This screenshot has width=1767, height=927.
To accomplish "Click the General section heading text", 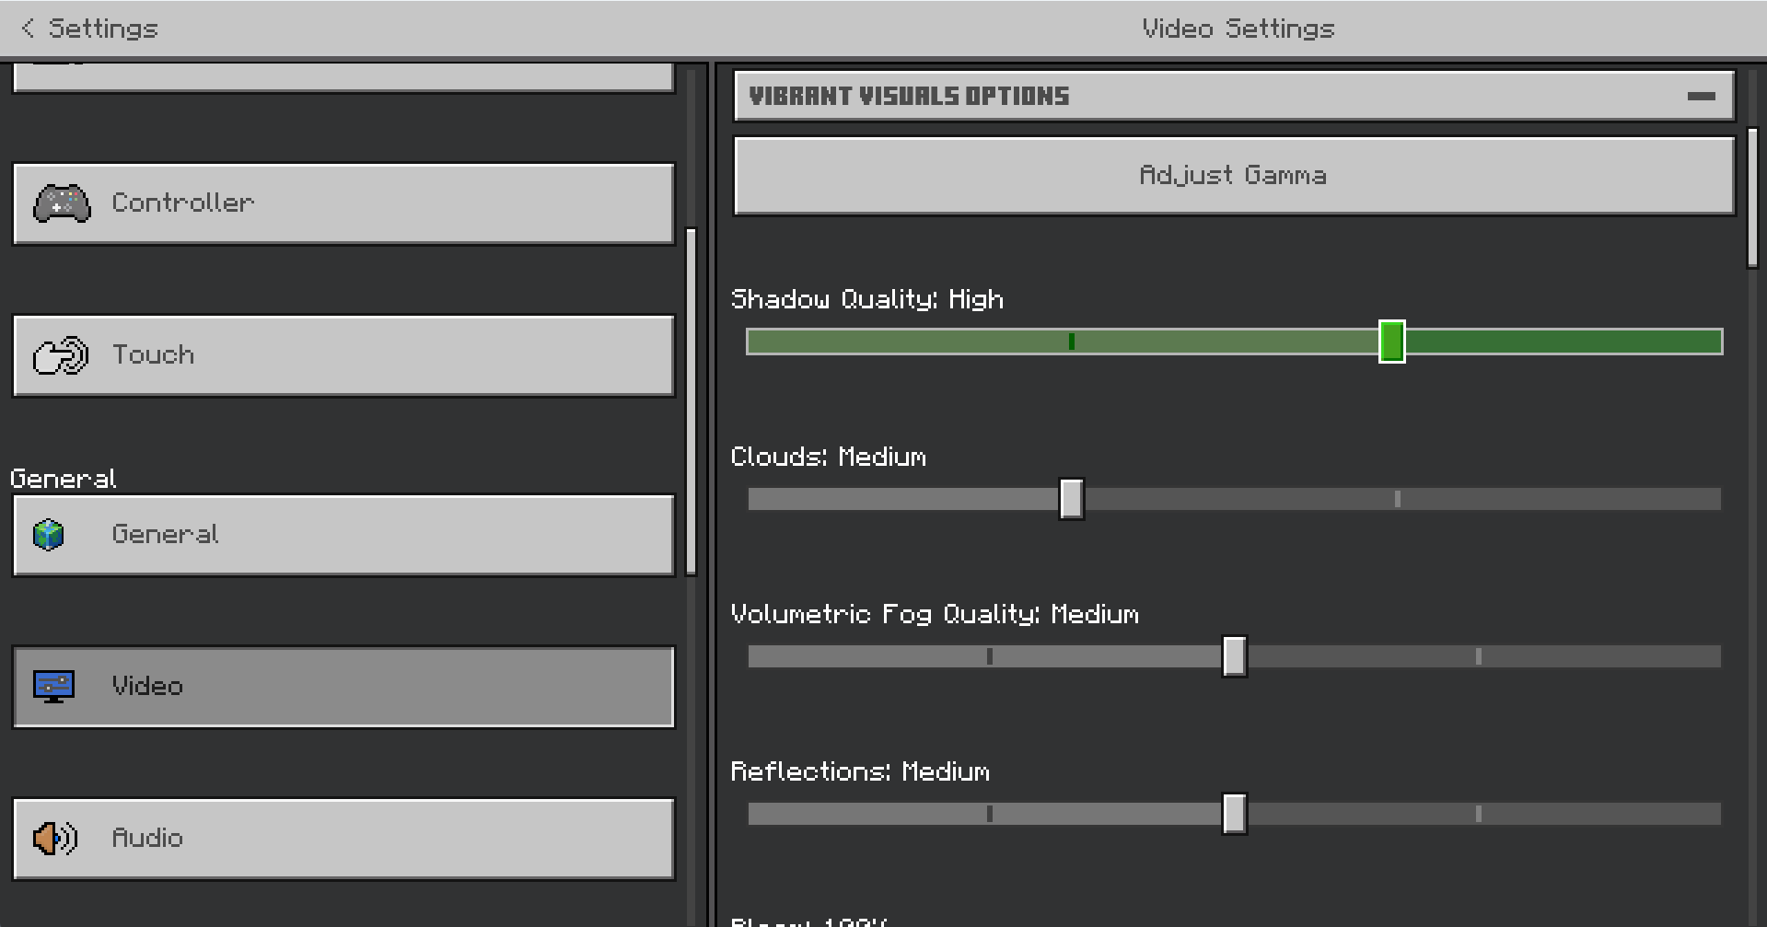I will pyautogui.click(x=63, y=479).
